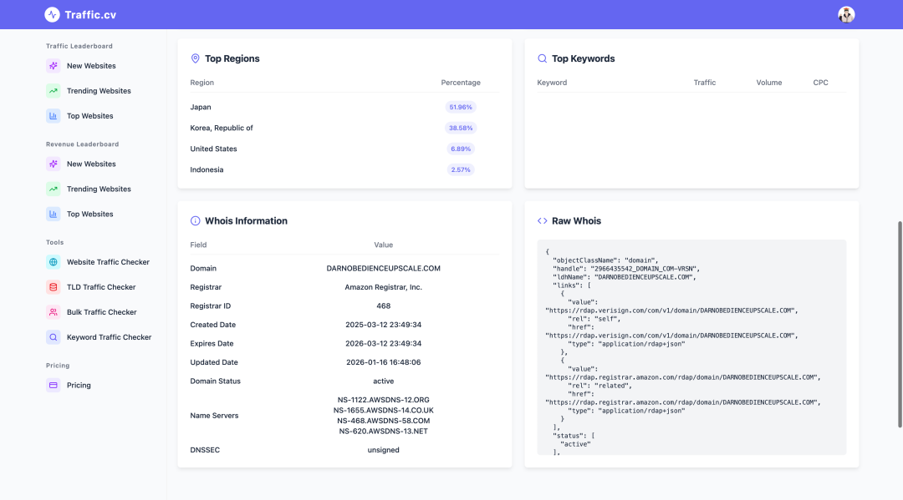Click the Website Traffic Checker globe icon

coord(53,262)
